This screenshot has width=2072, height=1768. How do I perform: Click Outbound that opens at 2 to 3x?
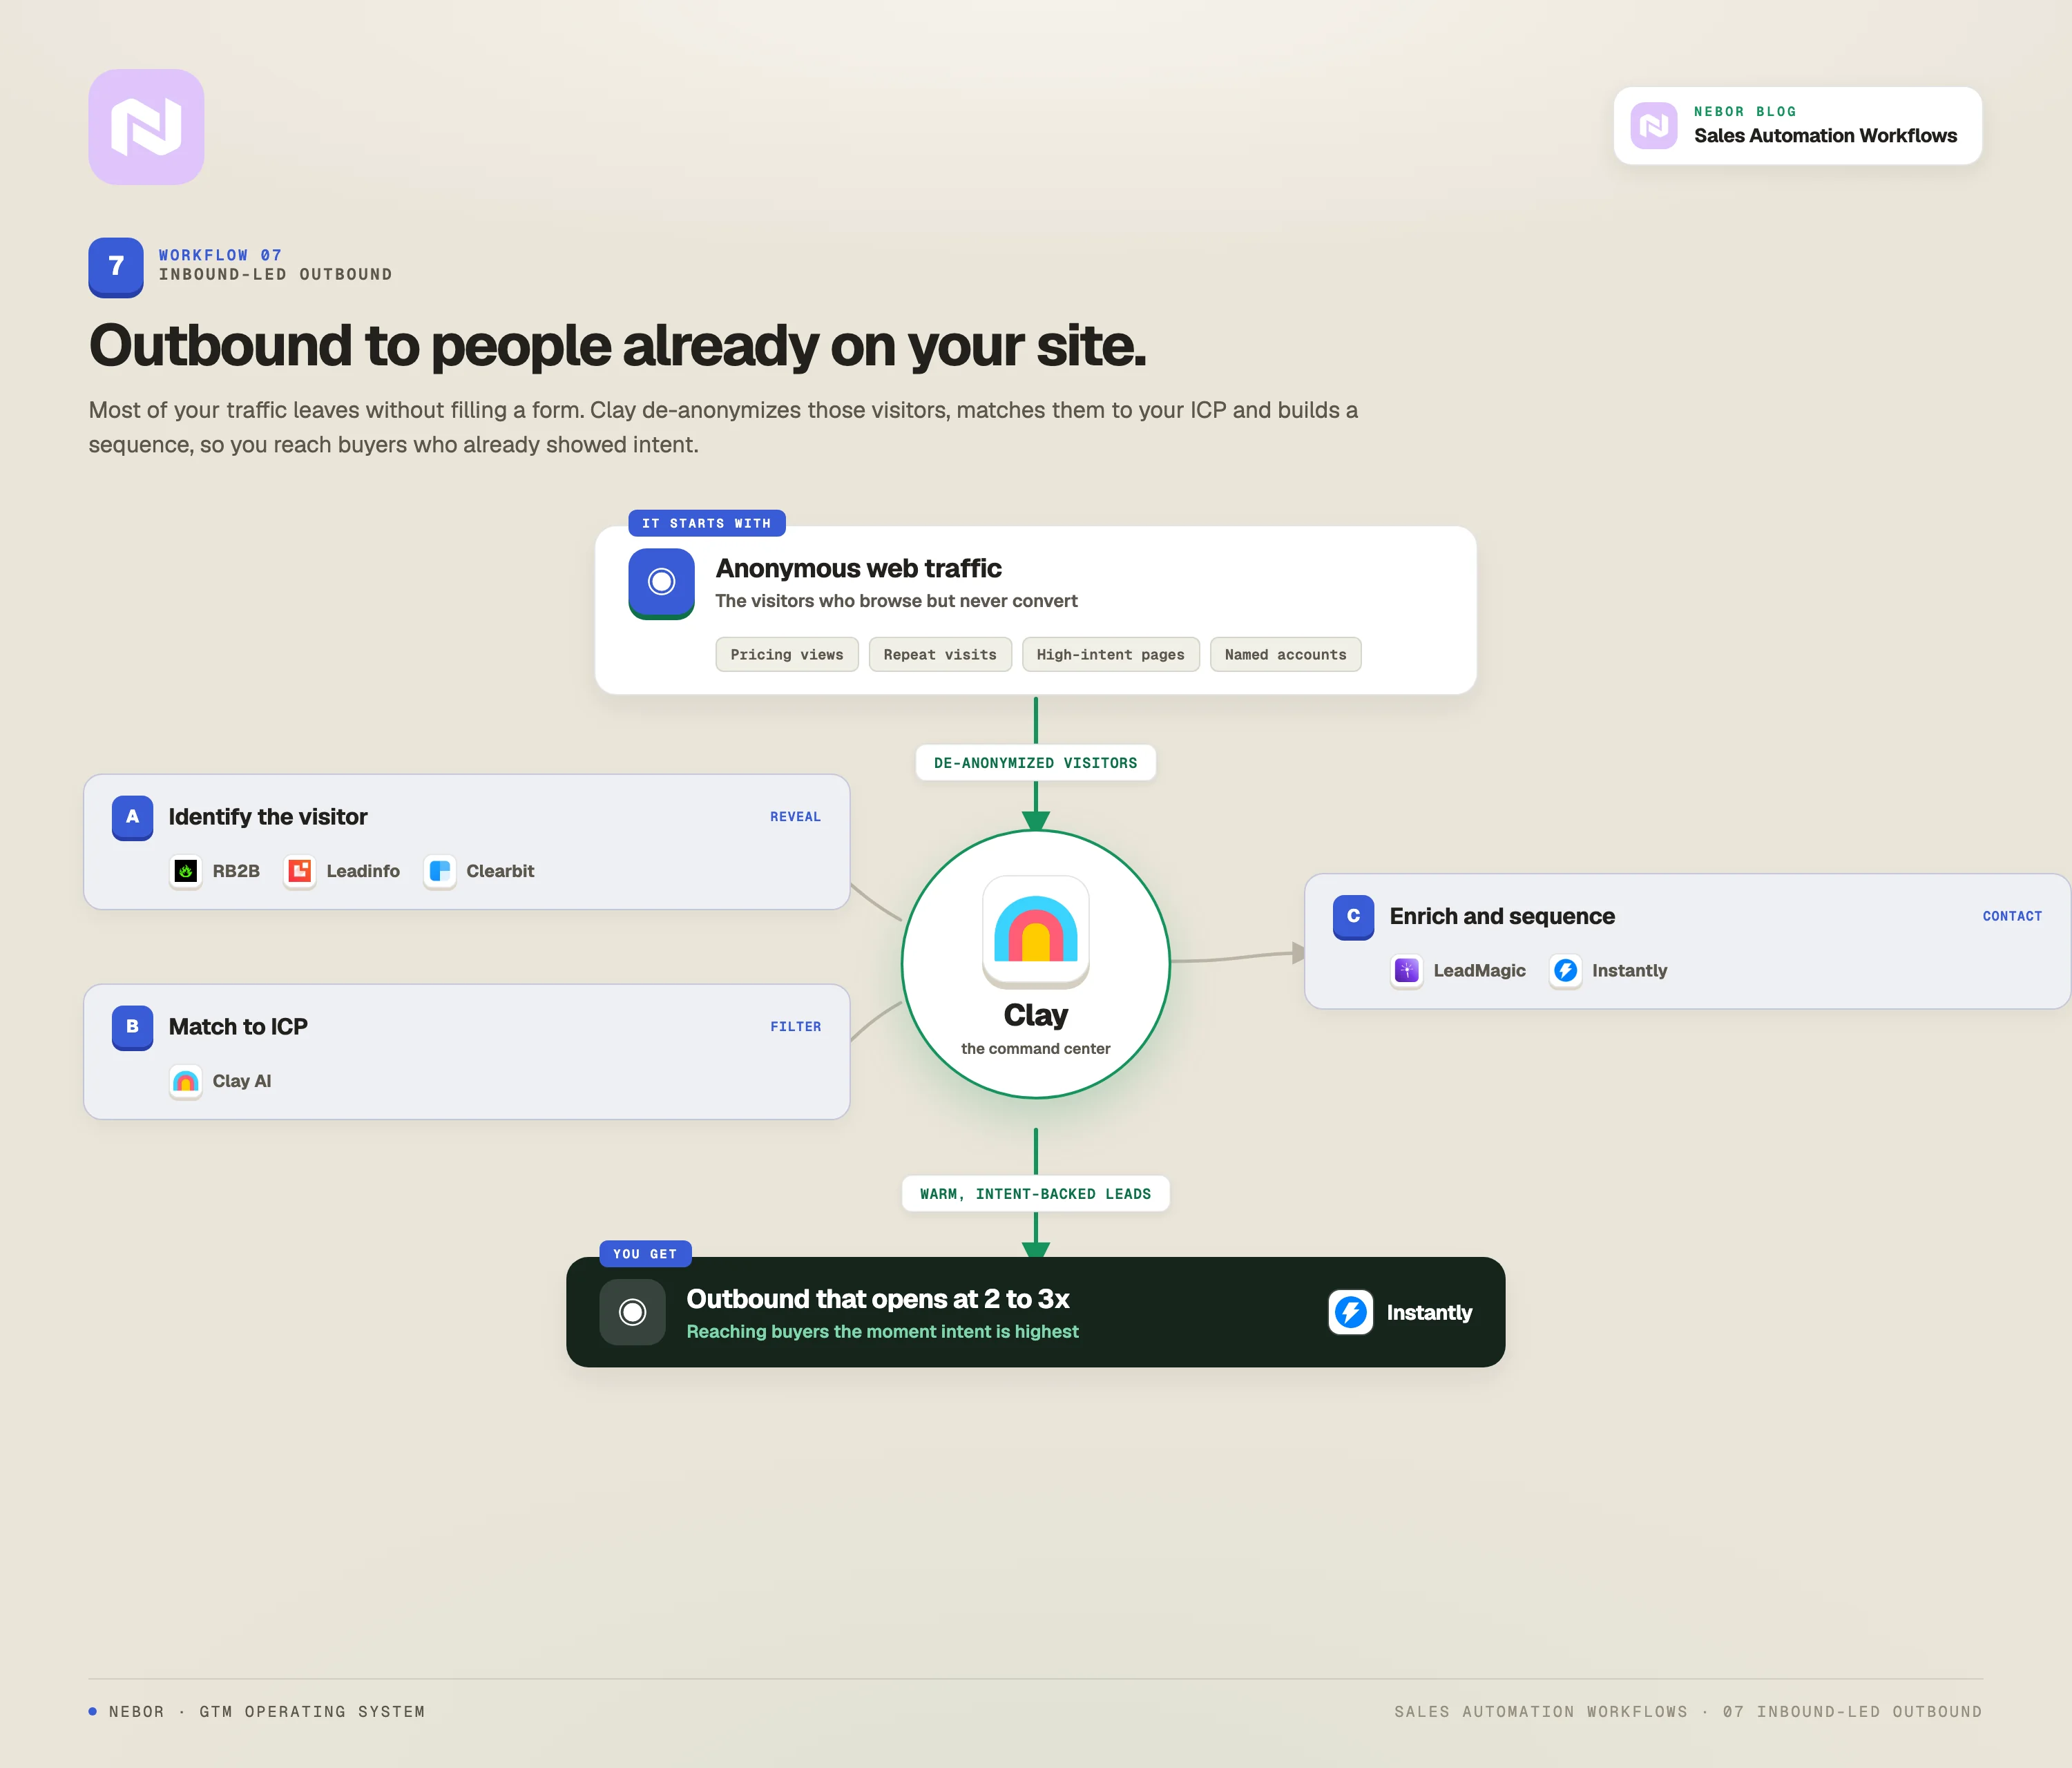click(x=877, y=1299)
